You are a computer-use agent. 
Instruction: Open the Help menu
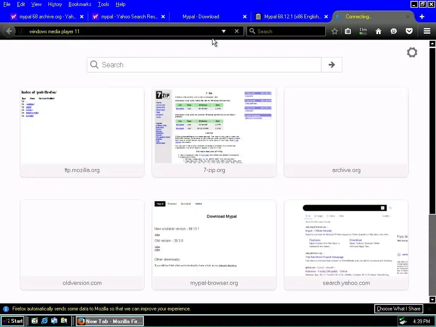point(120,4)
